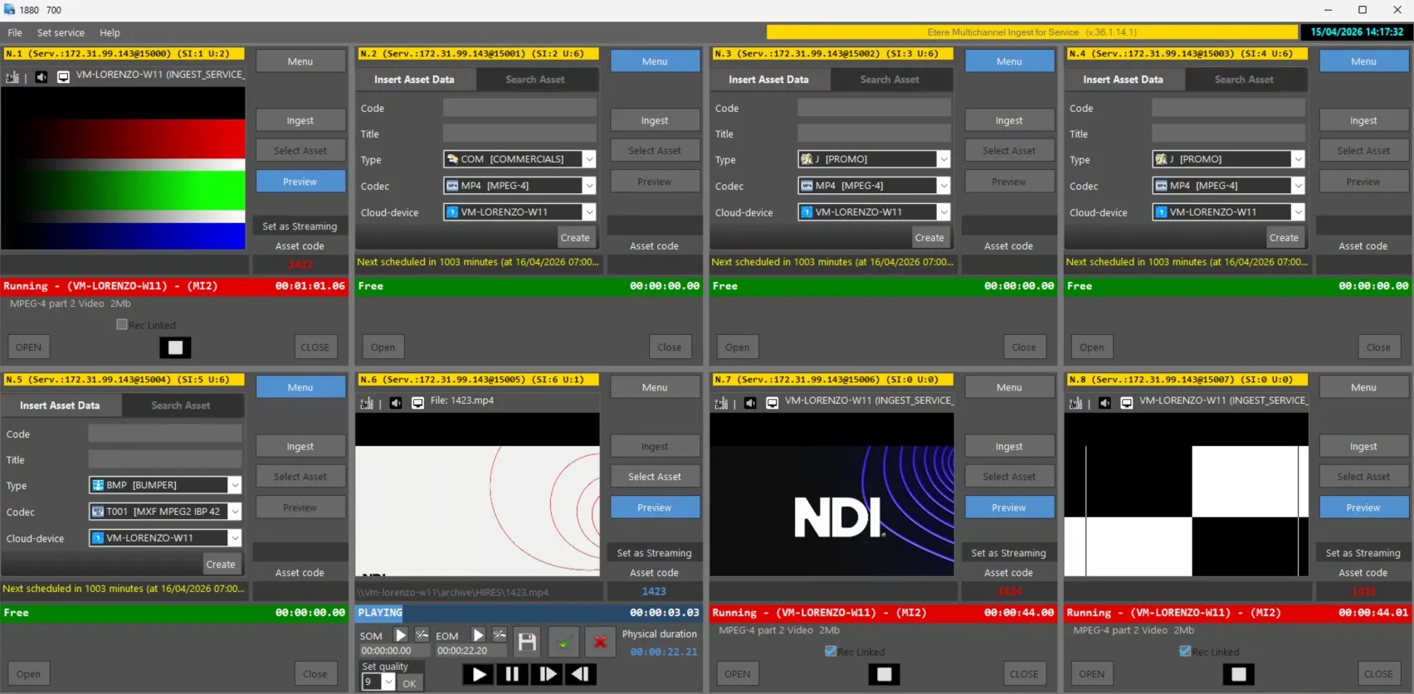Toggle Rec Linked checkbox in channel N.8

pyautogui.click(x=1185, y=652)
